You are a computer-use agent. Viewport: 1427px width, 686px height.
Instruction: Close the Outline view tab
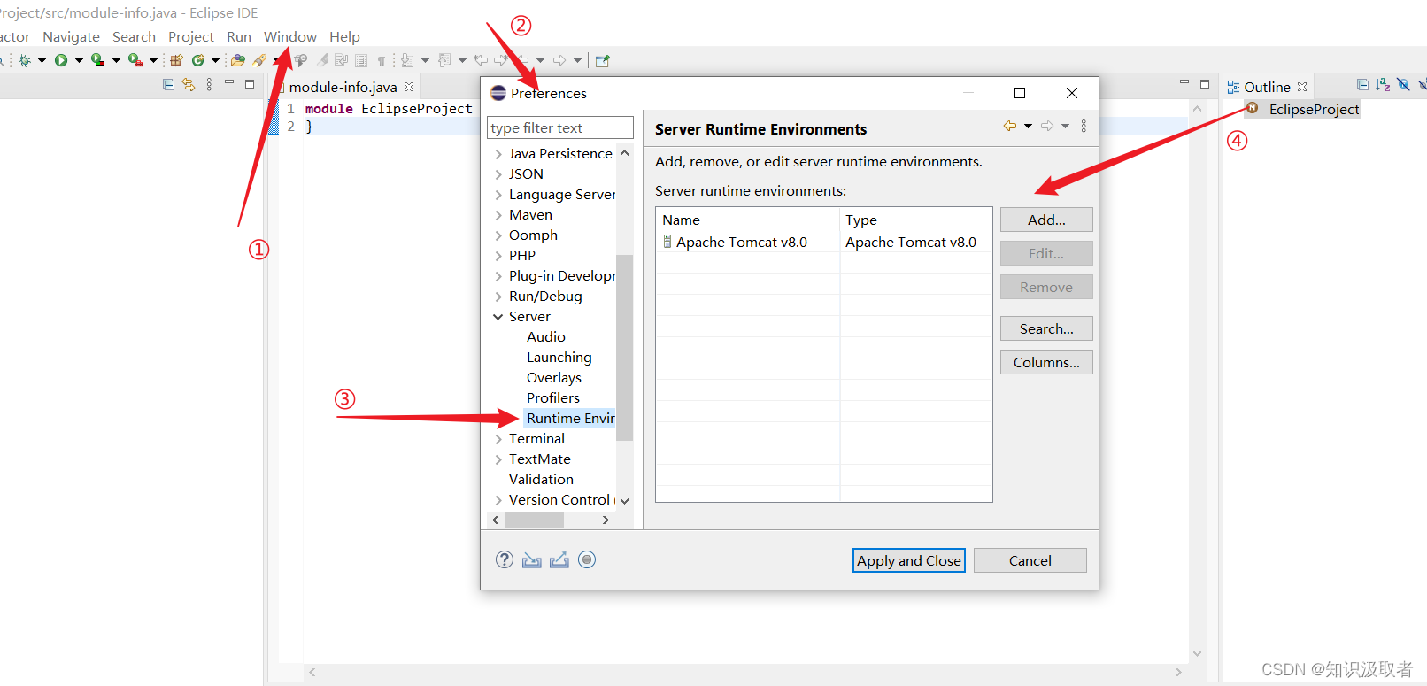tap(1302, 87)
